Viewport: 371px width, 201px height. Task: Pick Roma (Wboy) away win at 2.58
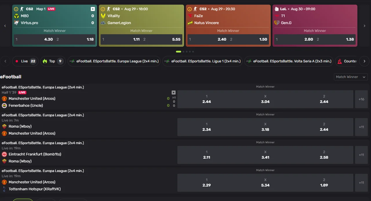(324, 155)
